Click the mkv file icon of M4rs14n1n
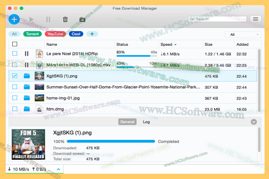The height and width of the screenshot is (179, 269). [39, 65]
